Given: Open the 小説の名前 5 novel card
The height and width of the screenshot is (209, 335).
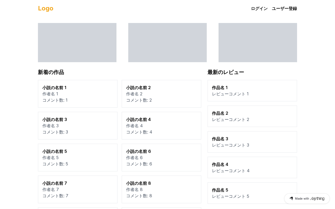Looking at the screenshot, I should point(78,158).
